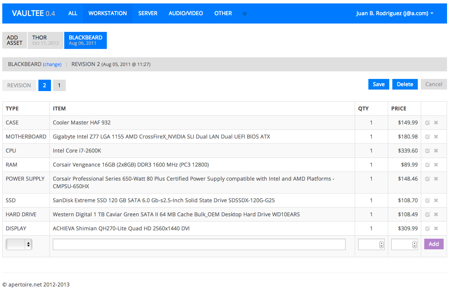Click the Cancel button

click(x=433, y=84)
